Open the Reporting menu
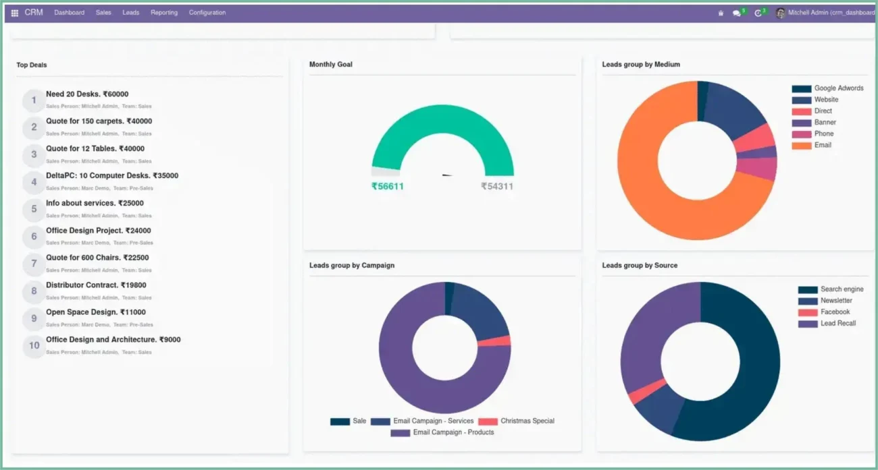 163,11
